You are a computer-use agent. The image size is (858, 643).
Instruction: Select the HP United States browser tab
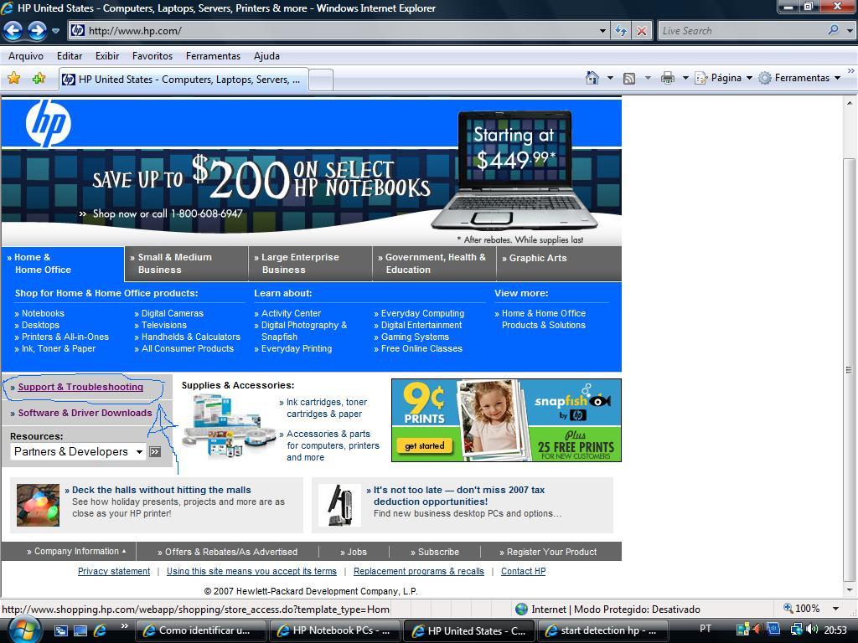coord(183,80)
